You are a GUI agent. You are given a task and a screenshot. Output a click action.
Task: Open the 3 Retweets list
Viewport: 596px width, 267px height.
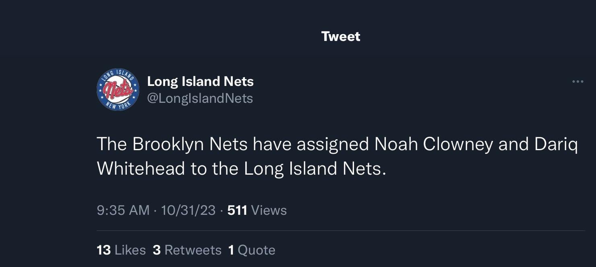pyautogui.click(x=187, y=250)
